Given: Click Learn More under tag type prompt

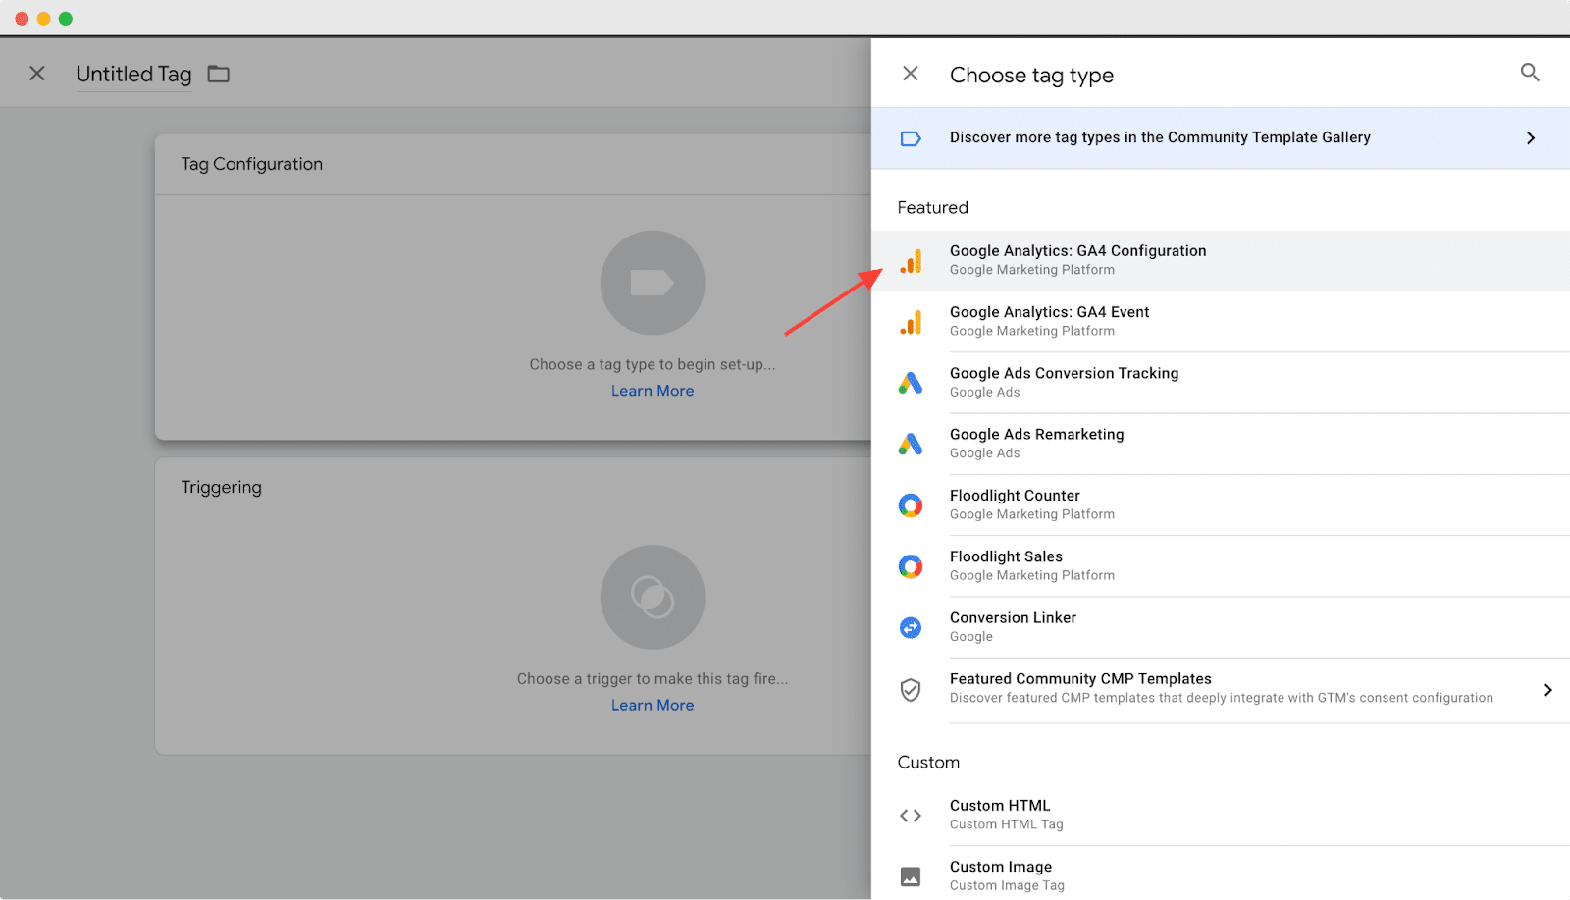Looking at the screenshot, I should click(x=653, y=391).
